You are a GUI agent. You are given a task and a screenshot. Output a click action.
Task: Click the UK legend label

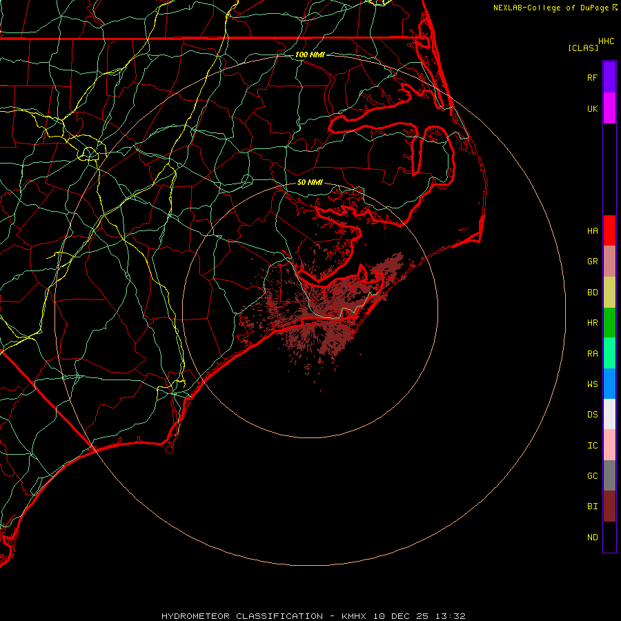592,109
